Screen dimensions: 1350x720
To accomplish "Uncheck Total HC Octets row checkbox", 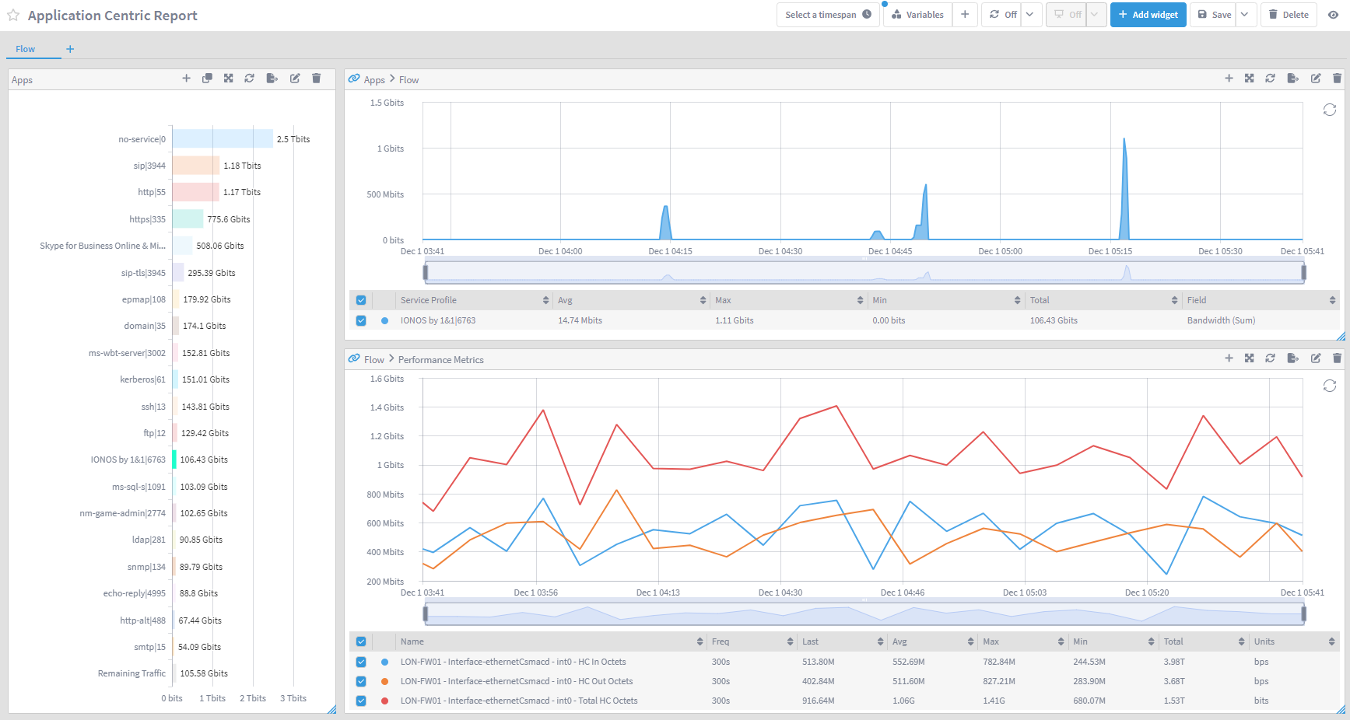I will 361,701.
